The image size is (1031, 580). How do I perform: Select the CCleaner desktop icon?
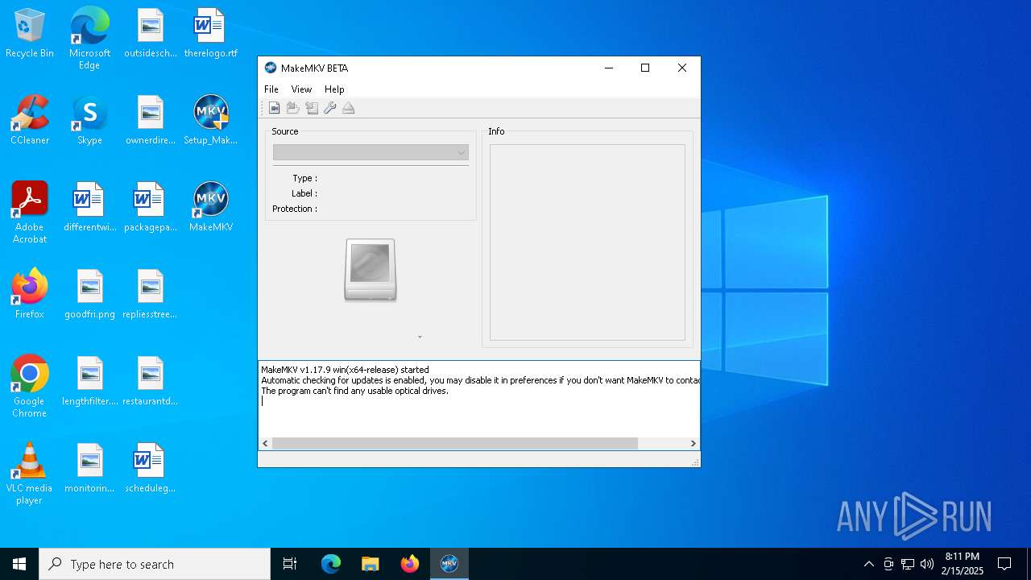pos(30,120)
